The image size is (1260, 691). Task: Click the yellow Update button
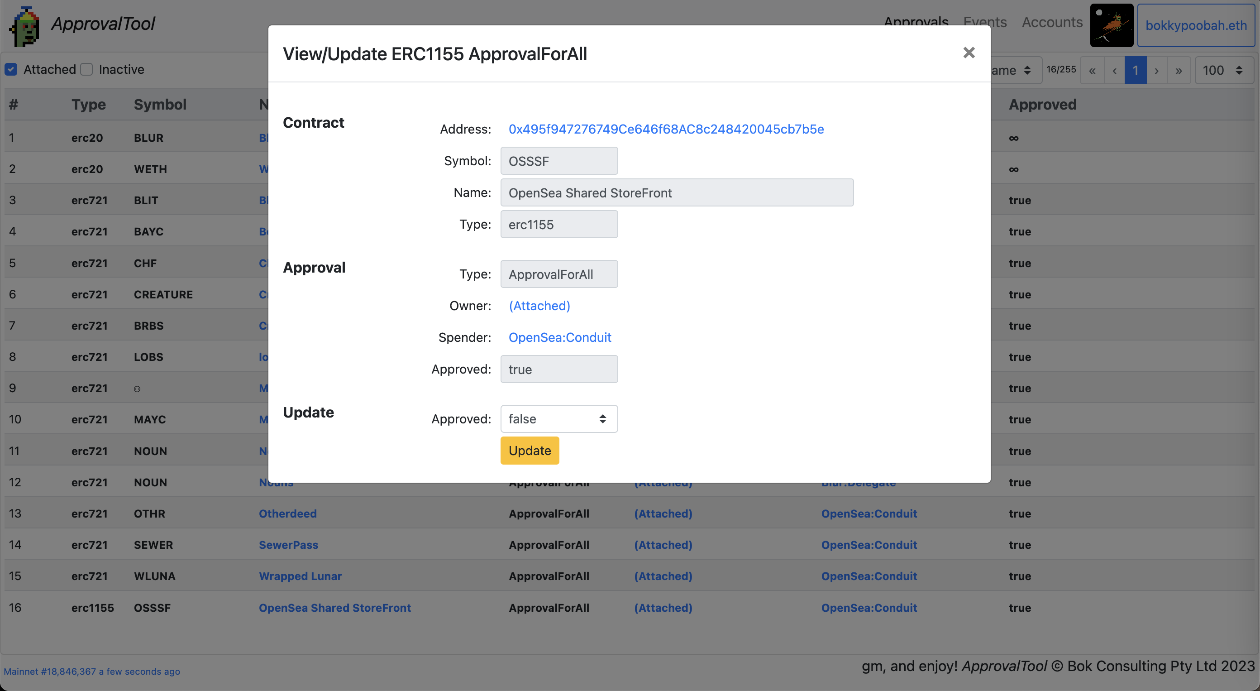(529, 450)
